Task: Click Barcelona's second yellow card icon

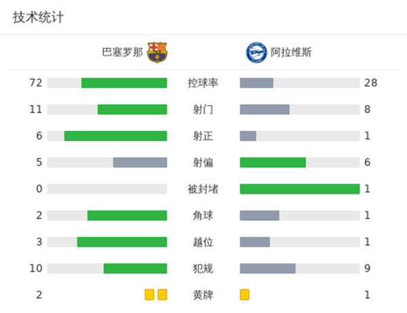Action: pos(162,295)
